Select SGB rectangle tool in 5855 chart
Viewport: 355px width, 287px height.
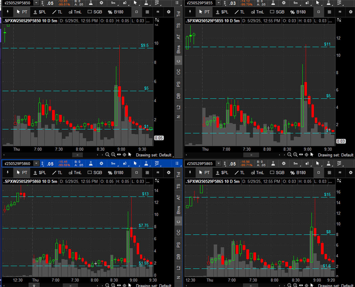(277, 12)
